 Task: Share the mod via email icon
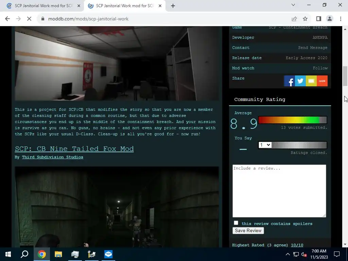click(x=311, y=81)
